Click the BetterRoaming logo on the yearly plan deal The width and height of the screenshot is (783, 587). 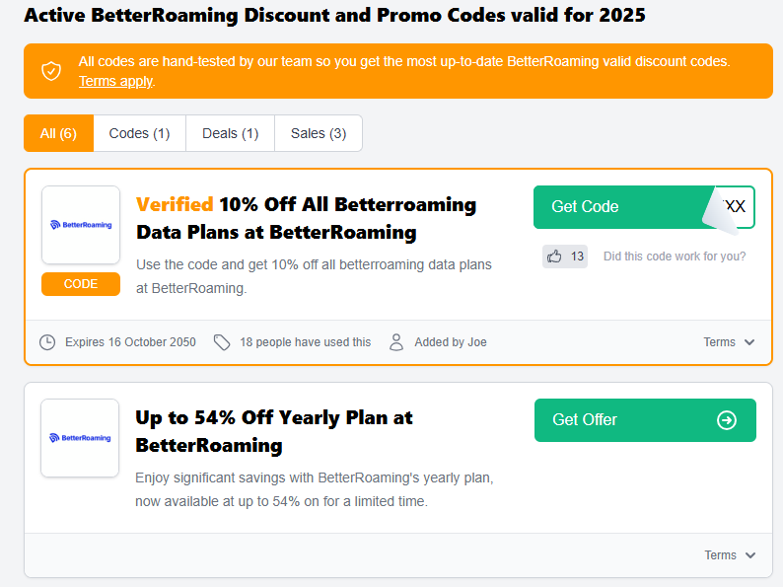coord(81,438)
